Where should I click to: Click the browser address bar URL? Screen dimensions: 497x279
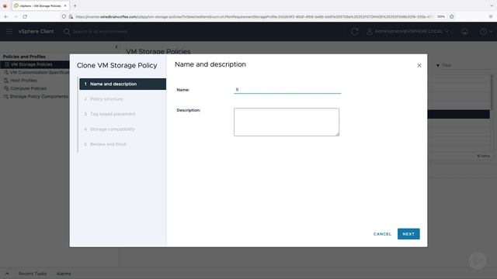[x=254, y=16]
